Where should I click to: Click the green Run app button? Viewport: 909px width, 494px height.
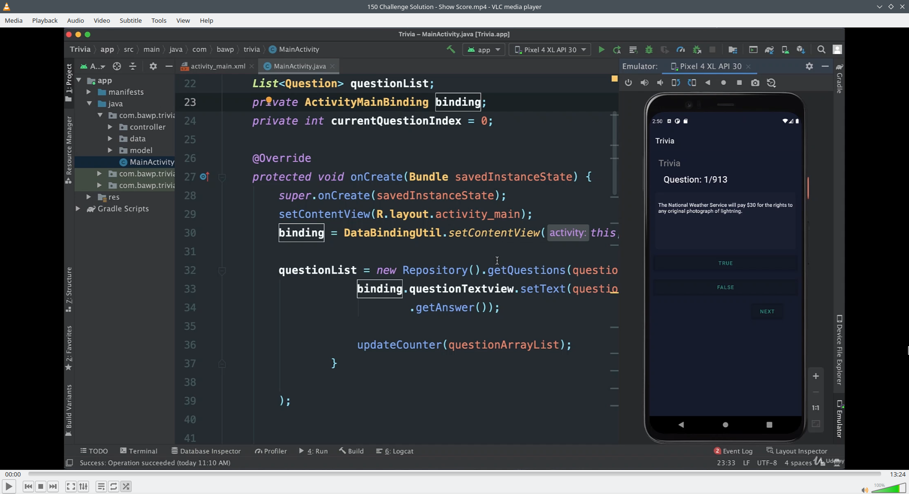(601, 50)
